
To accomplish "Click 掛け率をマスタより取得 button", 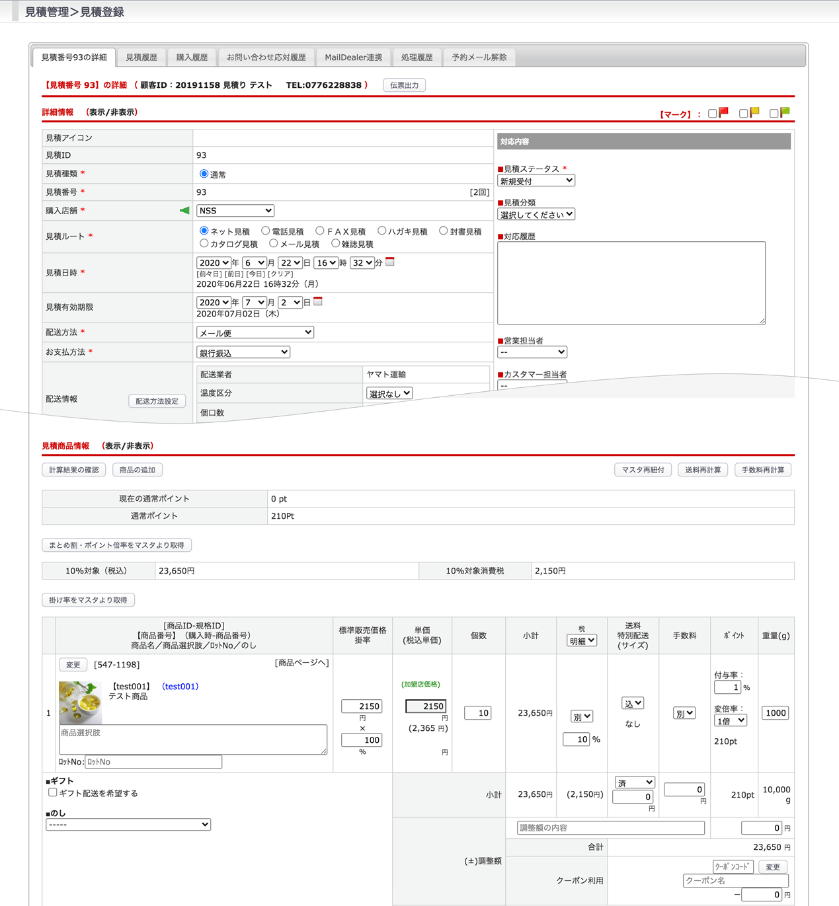I will coord(88,600).
